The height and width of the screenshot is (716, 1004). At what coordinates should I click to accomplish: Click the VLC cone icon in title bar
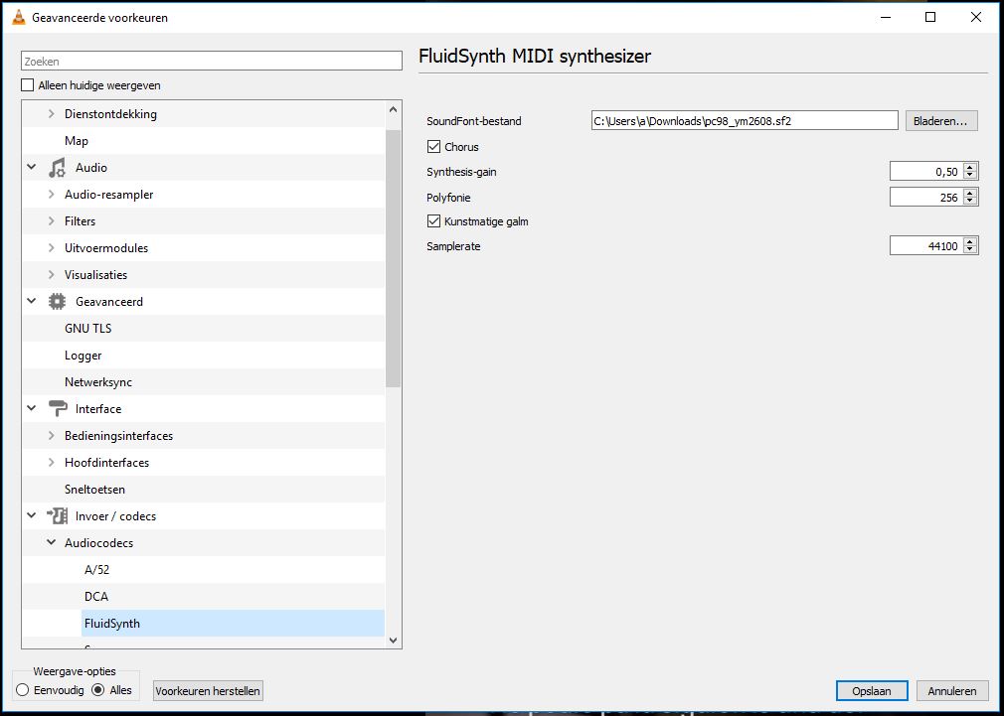coord(20,18)
